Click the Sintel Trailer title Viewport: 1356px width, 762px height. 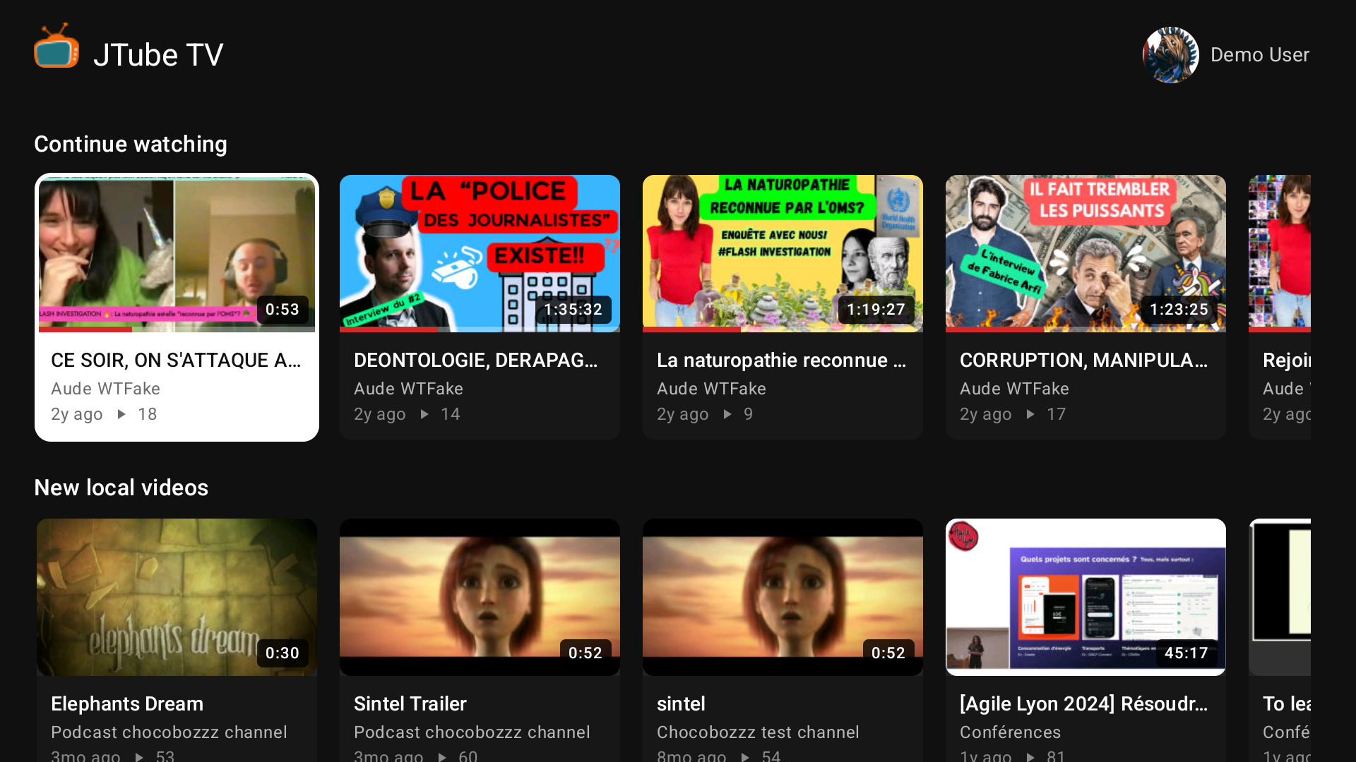pos(410,703)
